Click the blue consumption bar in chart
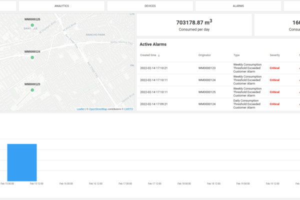This screenshot has height=200, width=300. click(21, 162)
